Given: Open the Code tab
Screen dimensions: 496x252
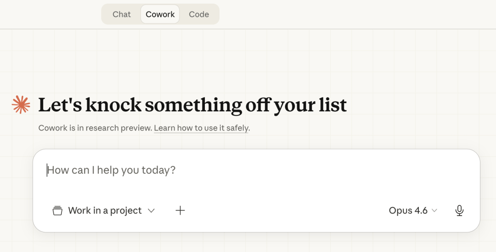Looking at the screenshot, I should (199, 14).
